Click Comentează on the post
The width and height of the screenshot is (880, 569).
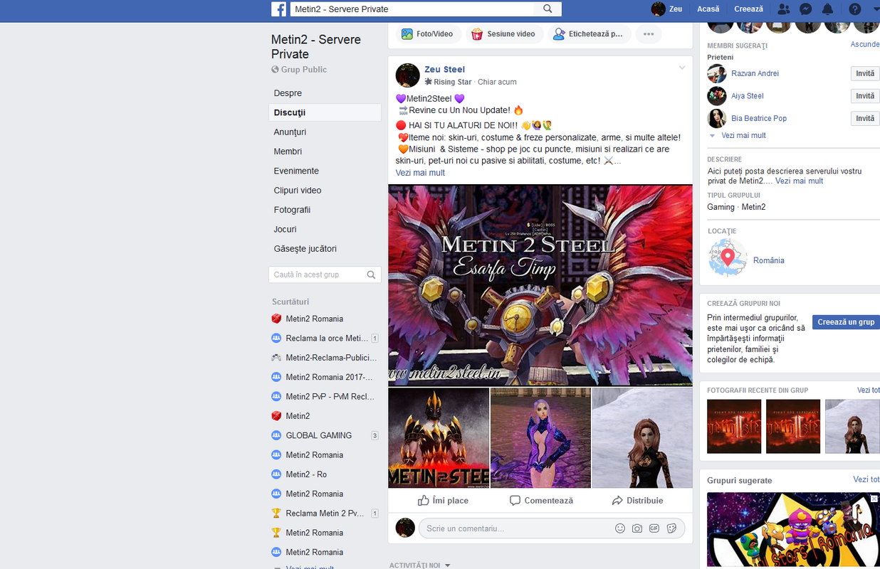coord(541,501)
